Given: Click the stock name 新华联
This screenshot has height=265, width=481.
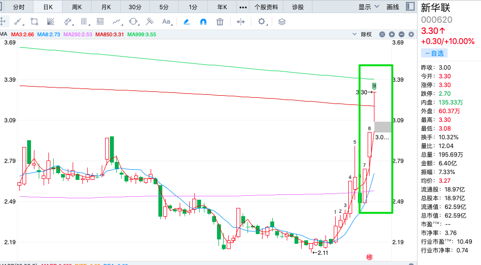Looking at the screenshot, I should (435, 8).
